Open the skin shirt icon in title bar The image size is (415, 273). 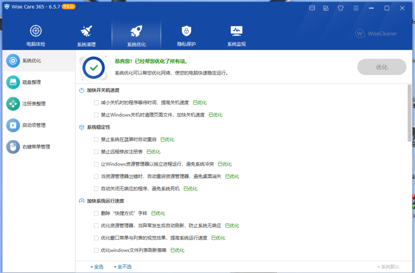pyautogui.click(x=340, y=8)
